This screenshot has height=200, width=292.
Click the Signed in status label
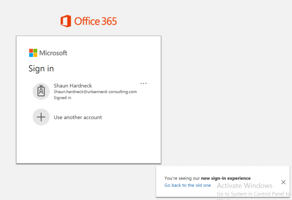[62, 98]
